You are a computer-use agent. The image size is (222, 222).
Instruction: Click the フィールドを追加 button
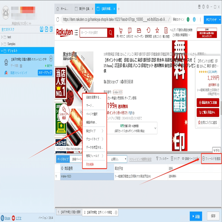coord(211,159)
